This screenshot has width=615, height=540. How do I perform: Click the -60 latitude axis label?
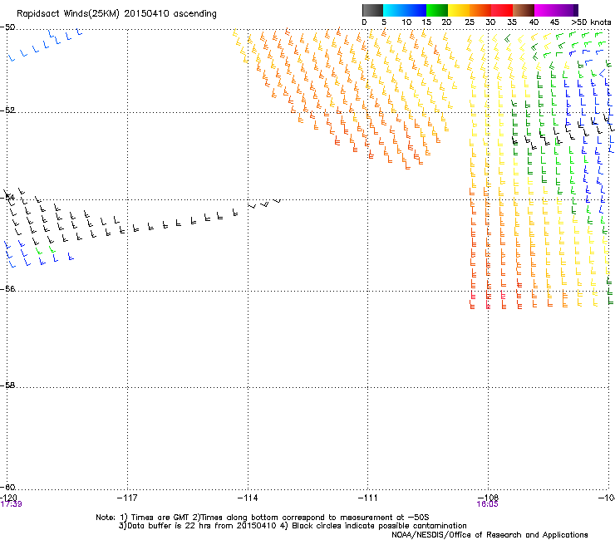tap(7, 487)
